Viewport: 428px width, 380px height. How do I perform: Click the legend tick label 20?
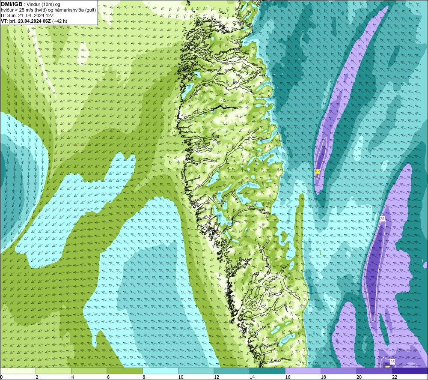coord(359,377)
